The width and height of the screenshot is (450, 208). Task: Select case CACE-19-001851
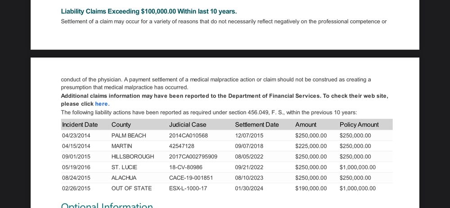point(191,178)
